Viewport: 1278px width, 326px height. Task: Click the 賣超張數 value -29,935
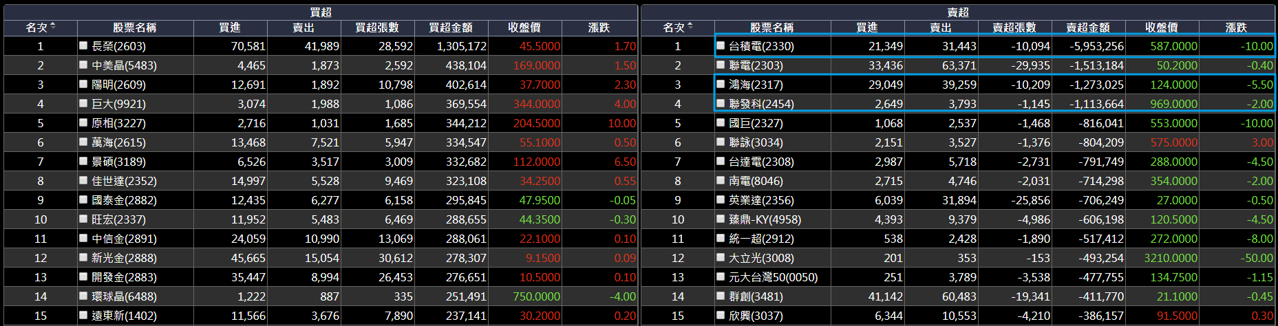[1031, 65]
